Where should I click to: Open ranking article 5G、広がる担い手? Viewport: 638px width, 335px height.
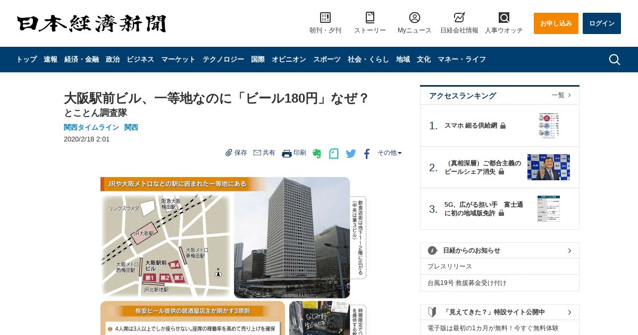[x=484, y=209]
